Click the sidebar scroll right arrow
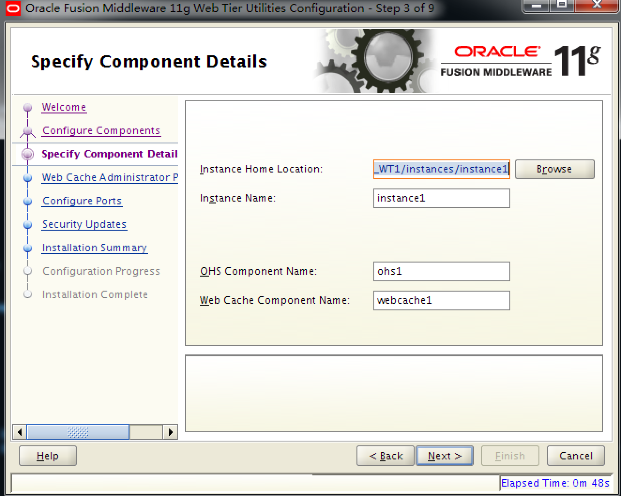 170,432
